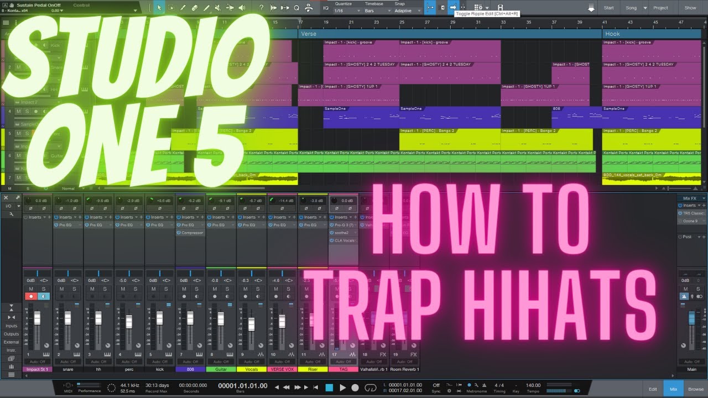Click waveform icon on Vocals channel
This screenshot has height=398, width=708.
tap(261, 354)
